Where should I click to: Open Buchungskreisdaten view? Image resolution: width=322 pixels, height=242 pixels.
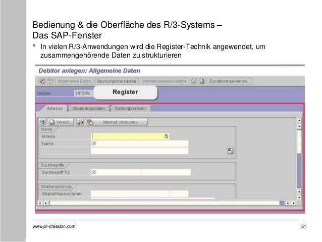coord(117,81)
